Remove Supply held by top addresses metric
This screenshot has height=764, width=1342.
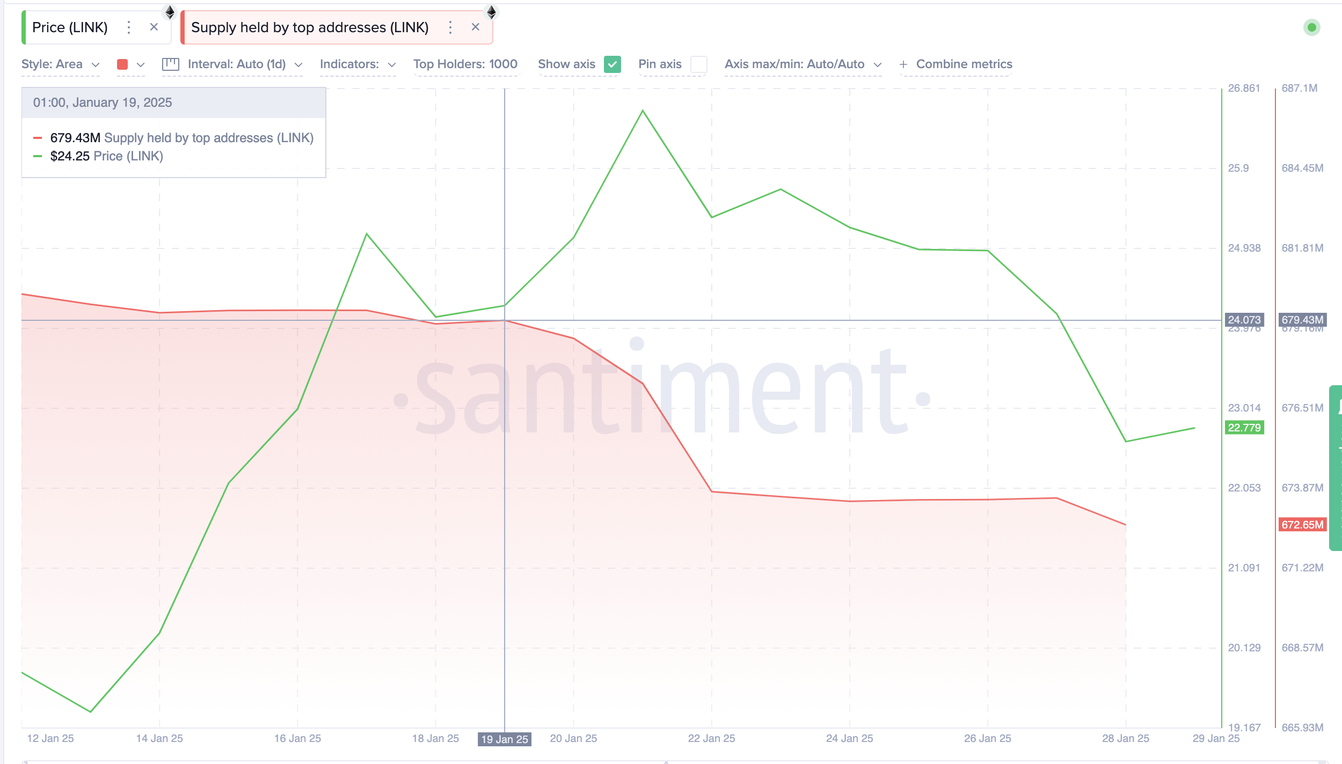(x=476, y=27)
